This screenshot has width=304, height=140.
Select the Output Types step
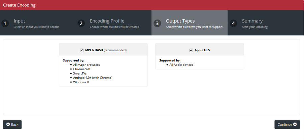189,23
